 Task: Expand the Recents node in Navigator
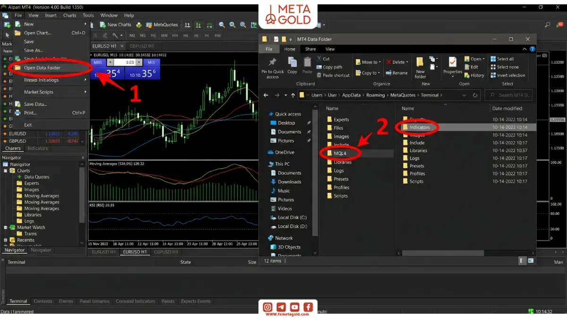[x=6, y=240]
